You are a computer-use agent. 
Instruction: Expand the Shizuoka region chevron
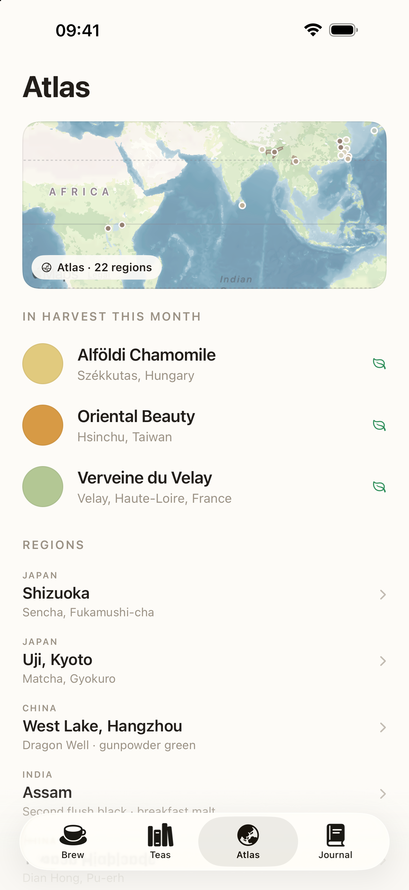tap(382, 595)
